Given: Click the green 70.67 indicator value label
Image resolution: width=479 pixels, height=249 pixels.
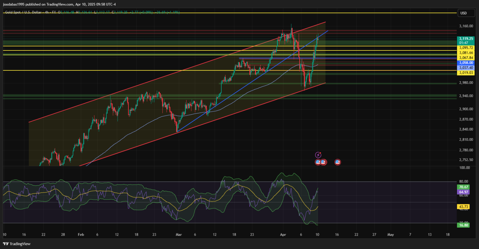Looking at the screenshot, I should tap(463, 187).
